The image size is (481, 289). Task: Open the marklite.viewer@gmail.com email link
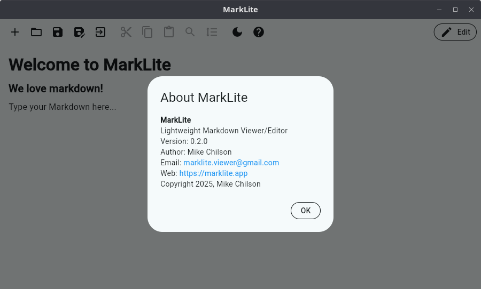tap(231, 163)
